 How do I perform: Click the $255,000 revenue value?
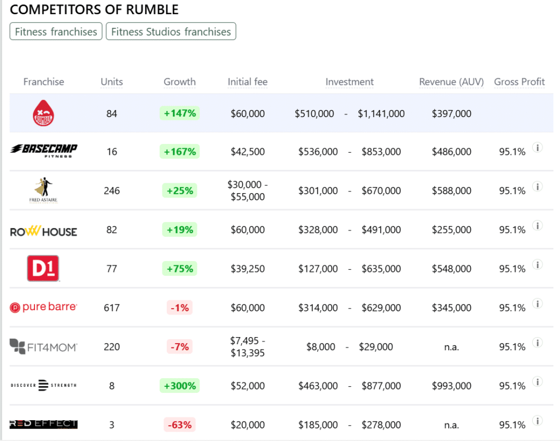(x=451, y=229)
